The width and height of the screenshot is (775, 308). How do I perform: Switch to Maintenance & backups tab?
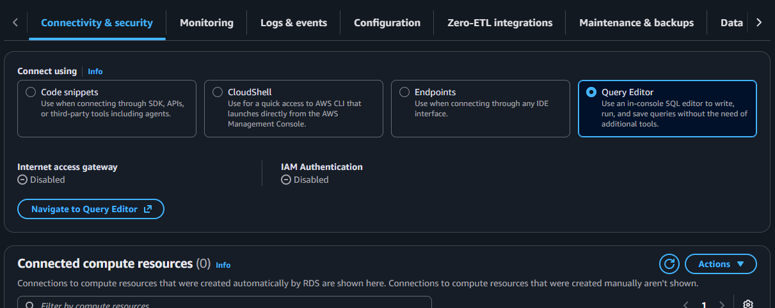tap(636, 23)
